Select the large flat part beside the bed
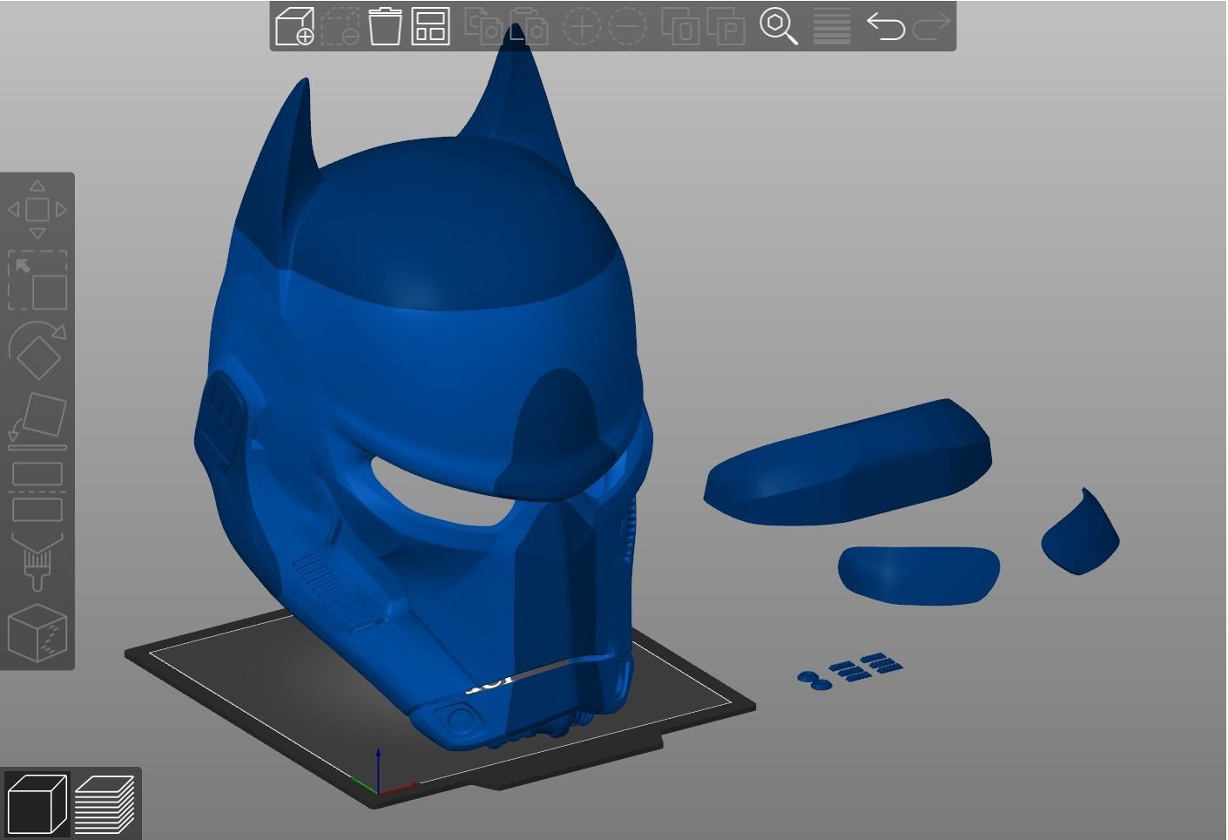1228x840 pixels. pos(847,463)
